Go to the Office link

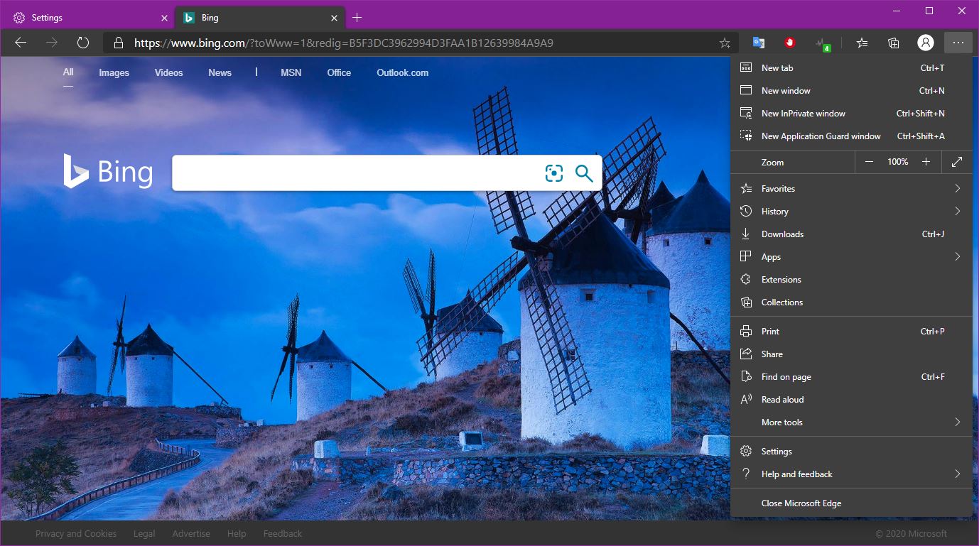(x=339, y=72)
